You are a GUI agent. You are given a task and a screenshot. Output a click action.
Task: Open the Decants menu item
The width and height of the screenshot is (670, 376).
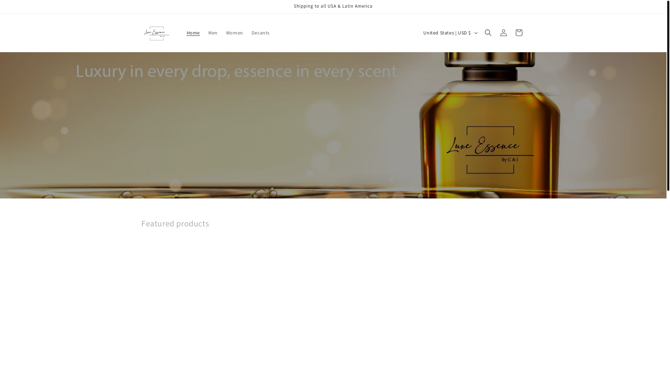click(260, 33)
